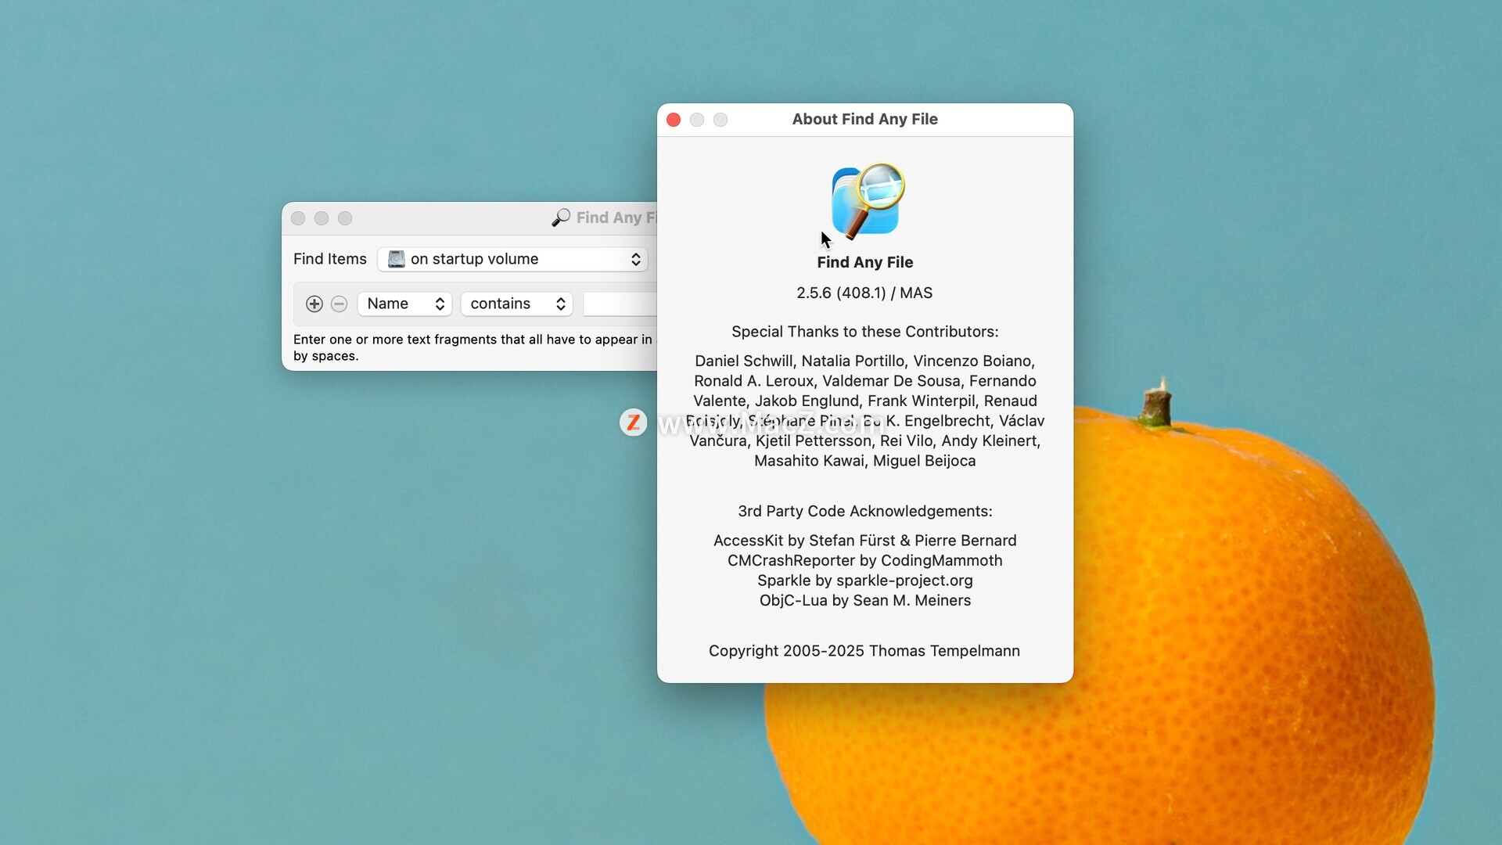
Task: Click 'Masahito Kawai, Miguel Beijoca' contributor line
Action: point(865,461)
